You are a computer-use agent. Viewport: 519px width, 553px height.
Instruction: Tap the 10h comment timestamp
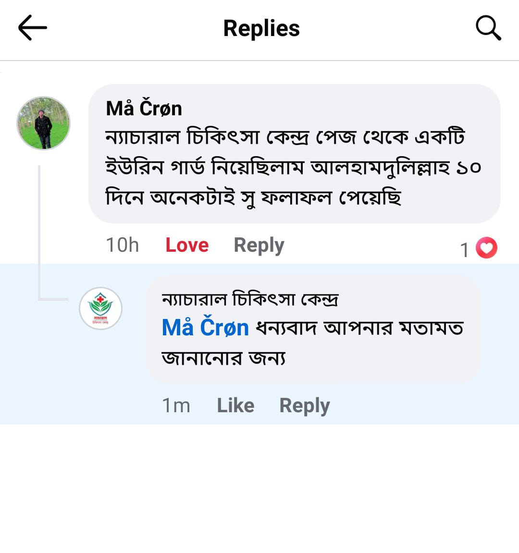pyautogui.click(x=122, y=245)
